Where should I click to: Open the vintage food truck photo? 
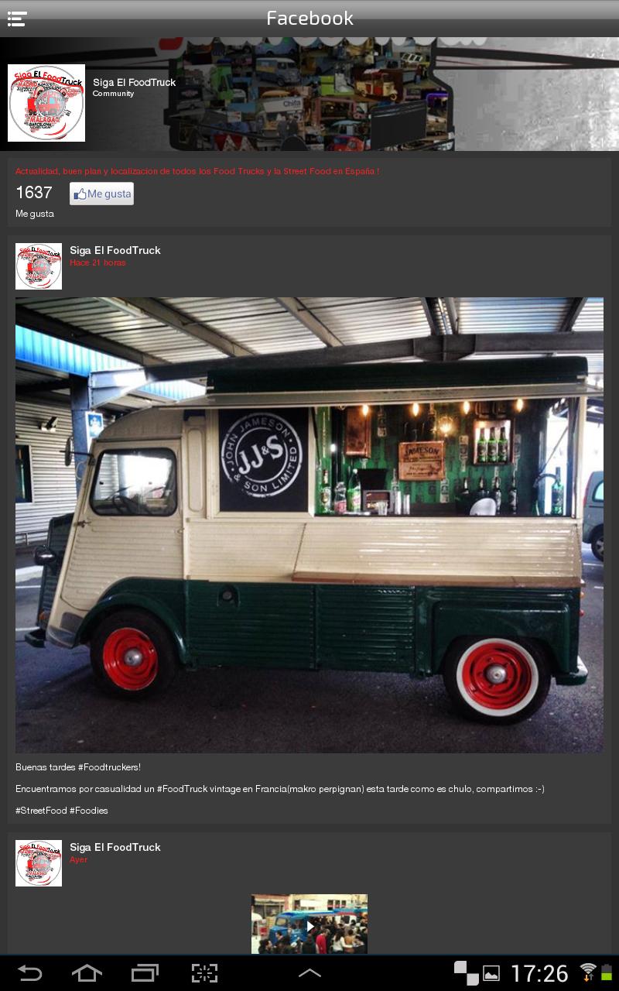click(309, 525)
